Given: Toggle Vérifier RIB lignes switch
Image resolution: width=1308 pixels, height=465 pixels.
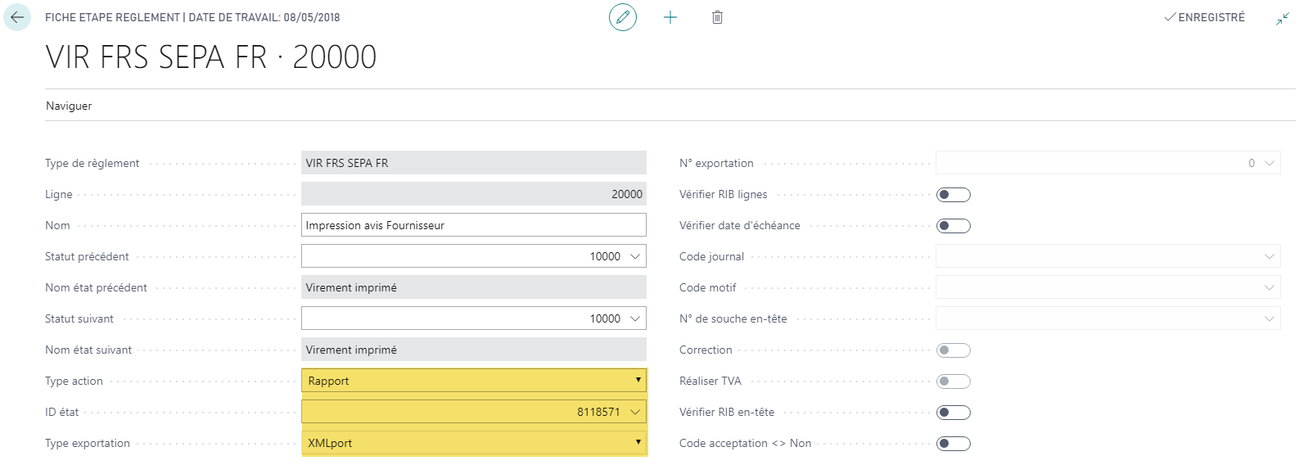Looking at the screenshot, I should pyautogui.click(x=953, y=195).
